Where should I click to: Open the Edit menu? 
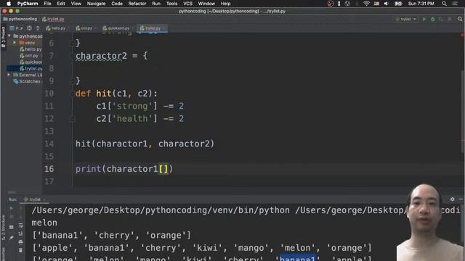pos(61,4)
